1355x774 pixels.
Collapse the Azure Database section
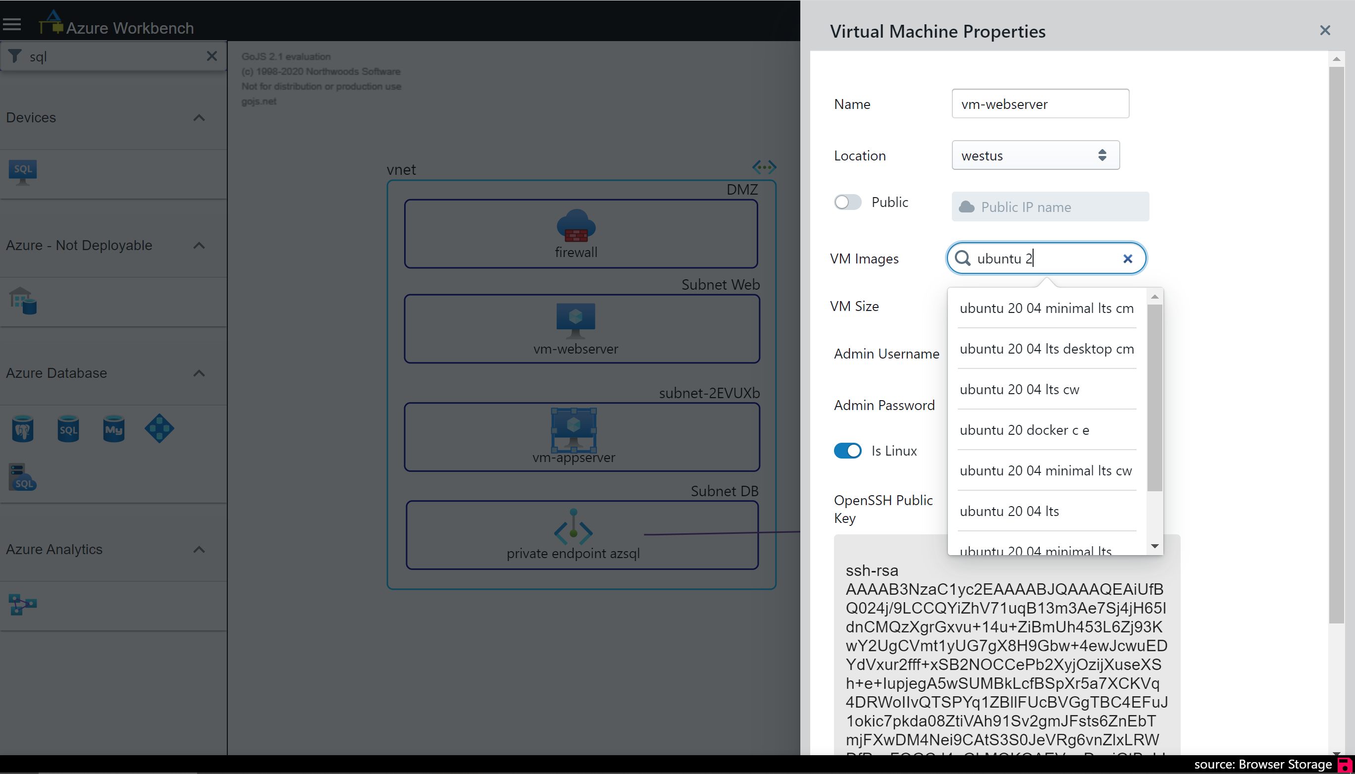pyautogui.click(x=199, y=373)
